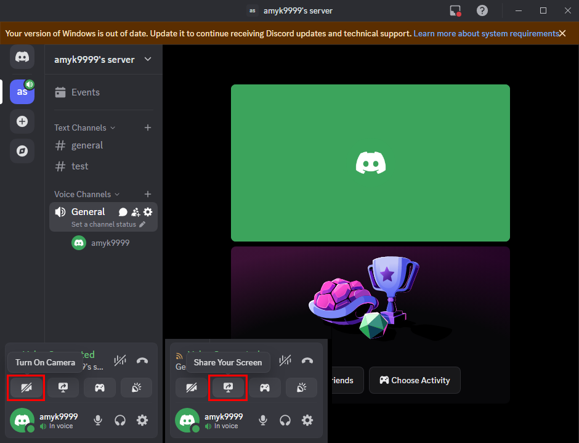Viewport: 579px width, 443px height.
Task: Follow 'Learn more about system requirements' link
Action: (x=486, y=34)
